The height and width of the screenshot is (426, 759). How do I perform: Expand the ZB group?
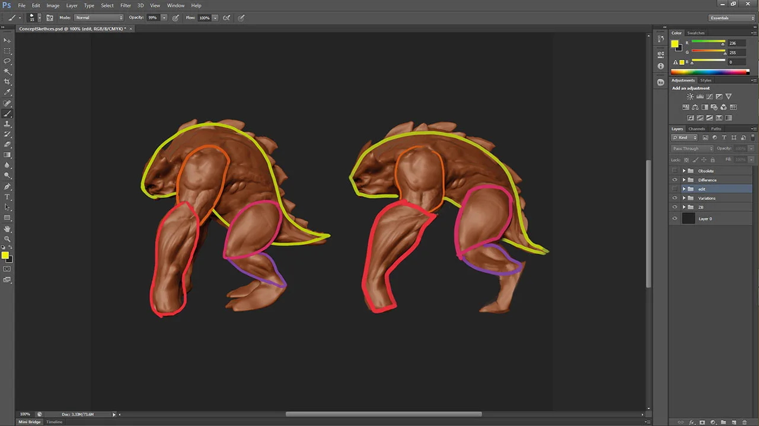(684, 207)
